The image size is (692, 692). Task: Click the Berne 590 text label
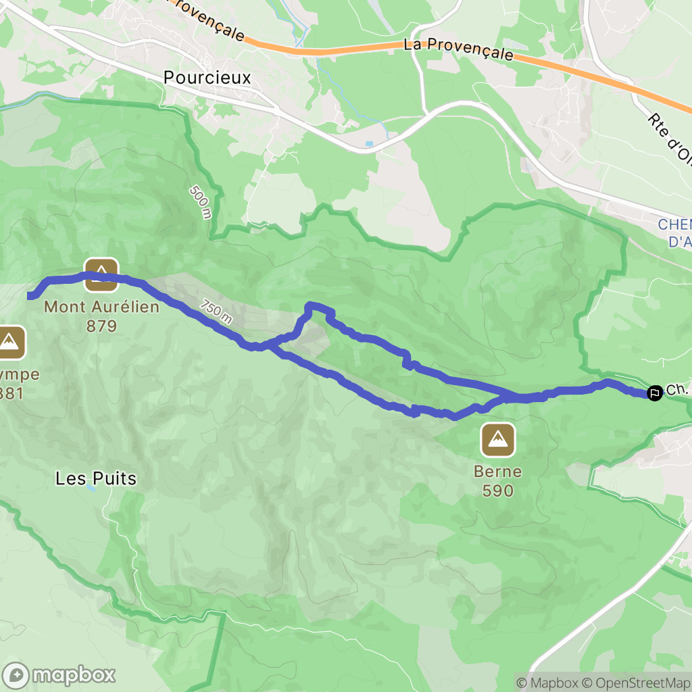[x=498, y=481]
